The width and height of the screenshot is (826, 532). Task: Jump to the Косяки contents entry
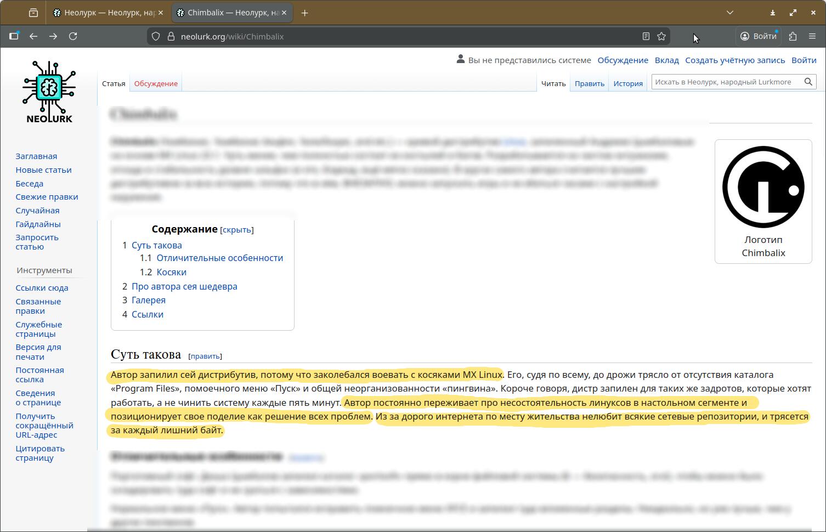coord(172,272)
